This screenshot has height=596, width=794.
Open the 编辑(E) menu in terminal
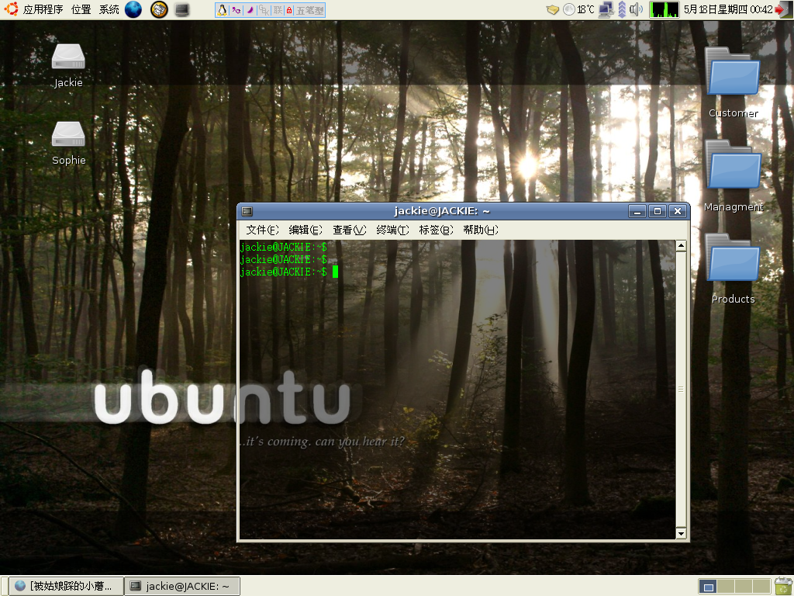pyautogui.click(x=306, y=230)
